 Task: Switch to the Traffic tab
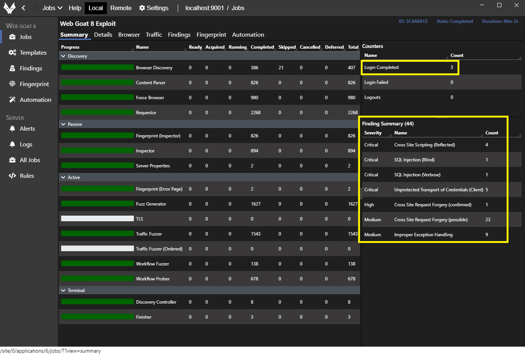click(x=154, y=34)
